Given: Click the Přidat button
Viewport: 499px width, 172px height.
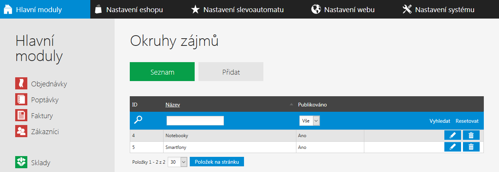Looking at the screenshot, I should (231, 72).
